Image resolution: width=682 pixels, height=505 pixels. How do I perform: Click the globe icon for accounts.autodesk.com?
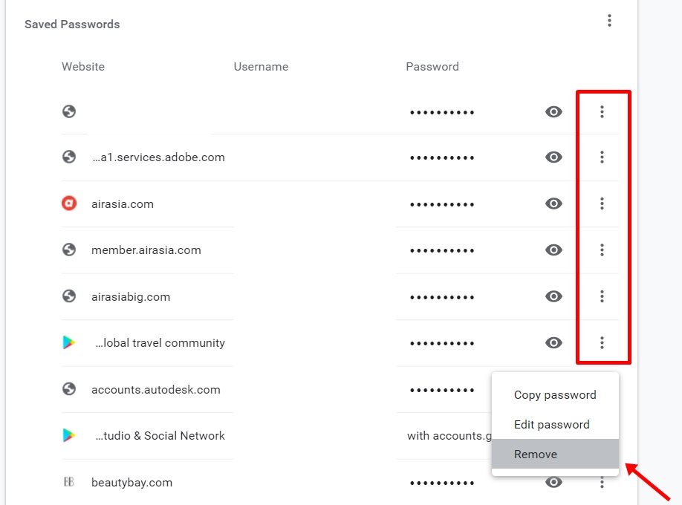[69, 389]
